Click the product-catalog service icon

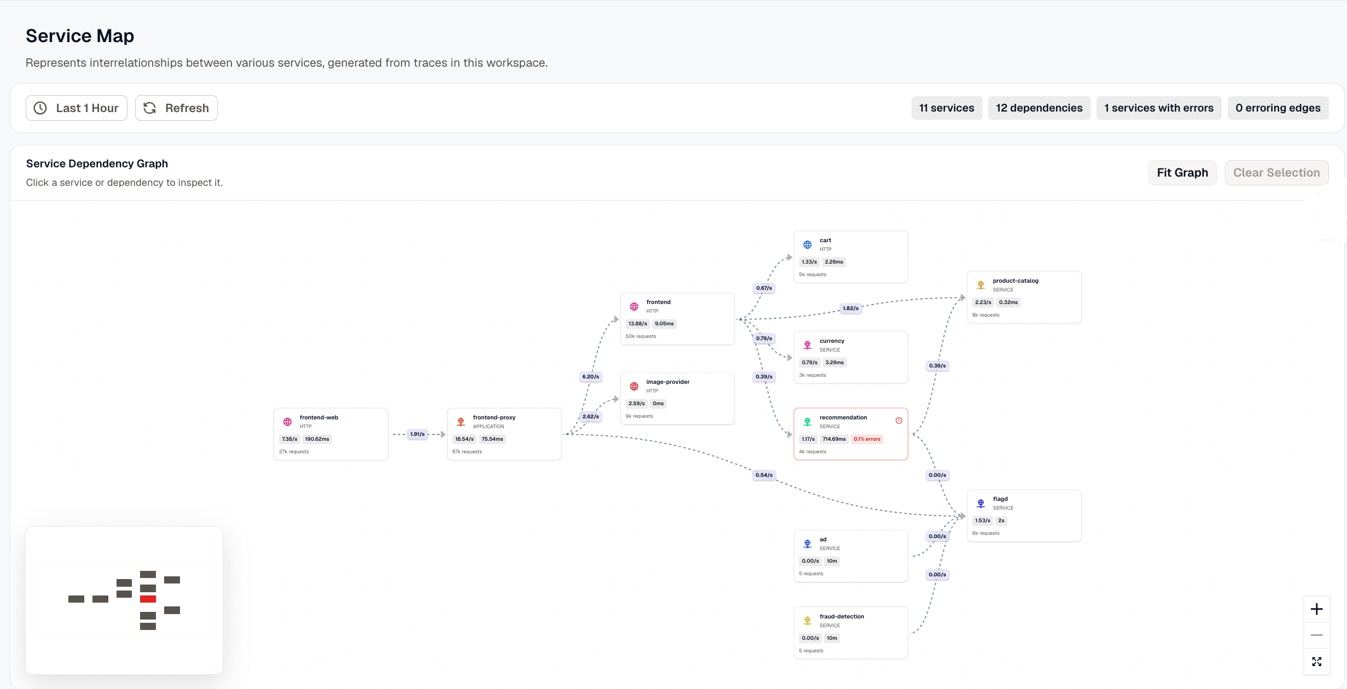(x=980, y=285)
